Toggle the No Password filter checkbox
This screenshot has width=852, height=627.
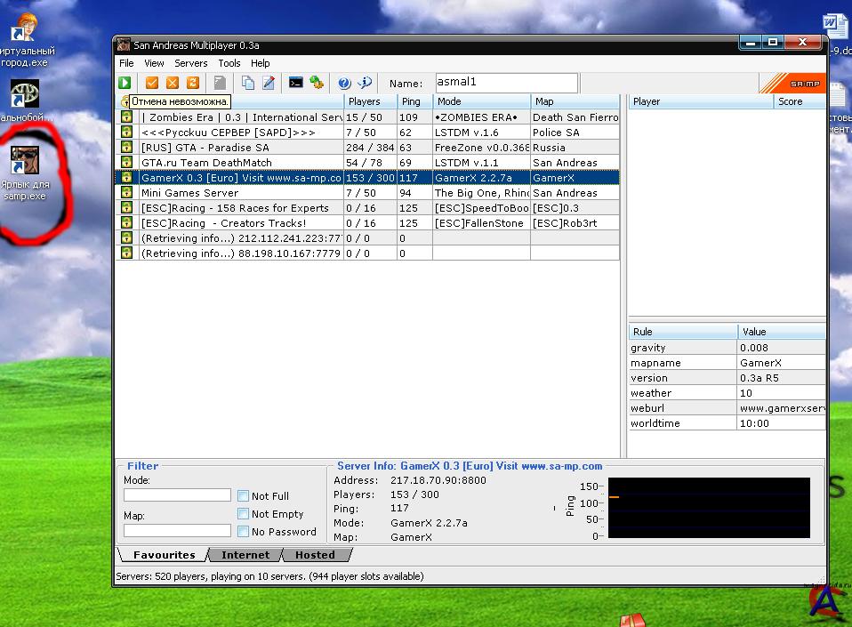(243, 532)
